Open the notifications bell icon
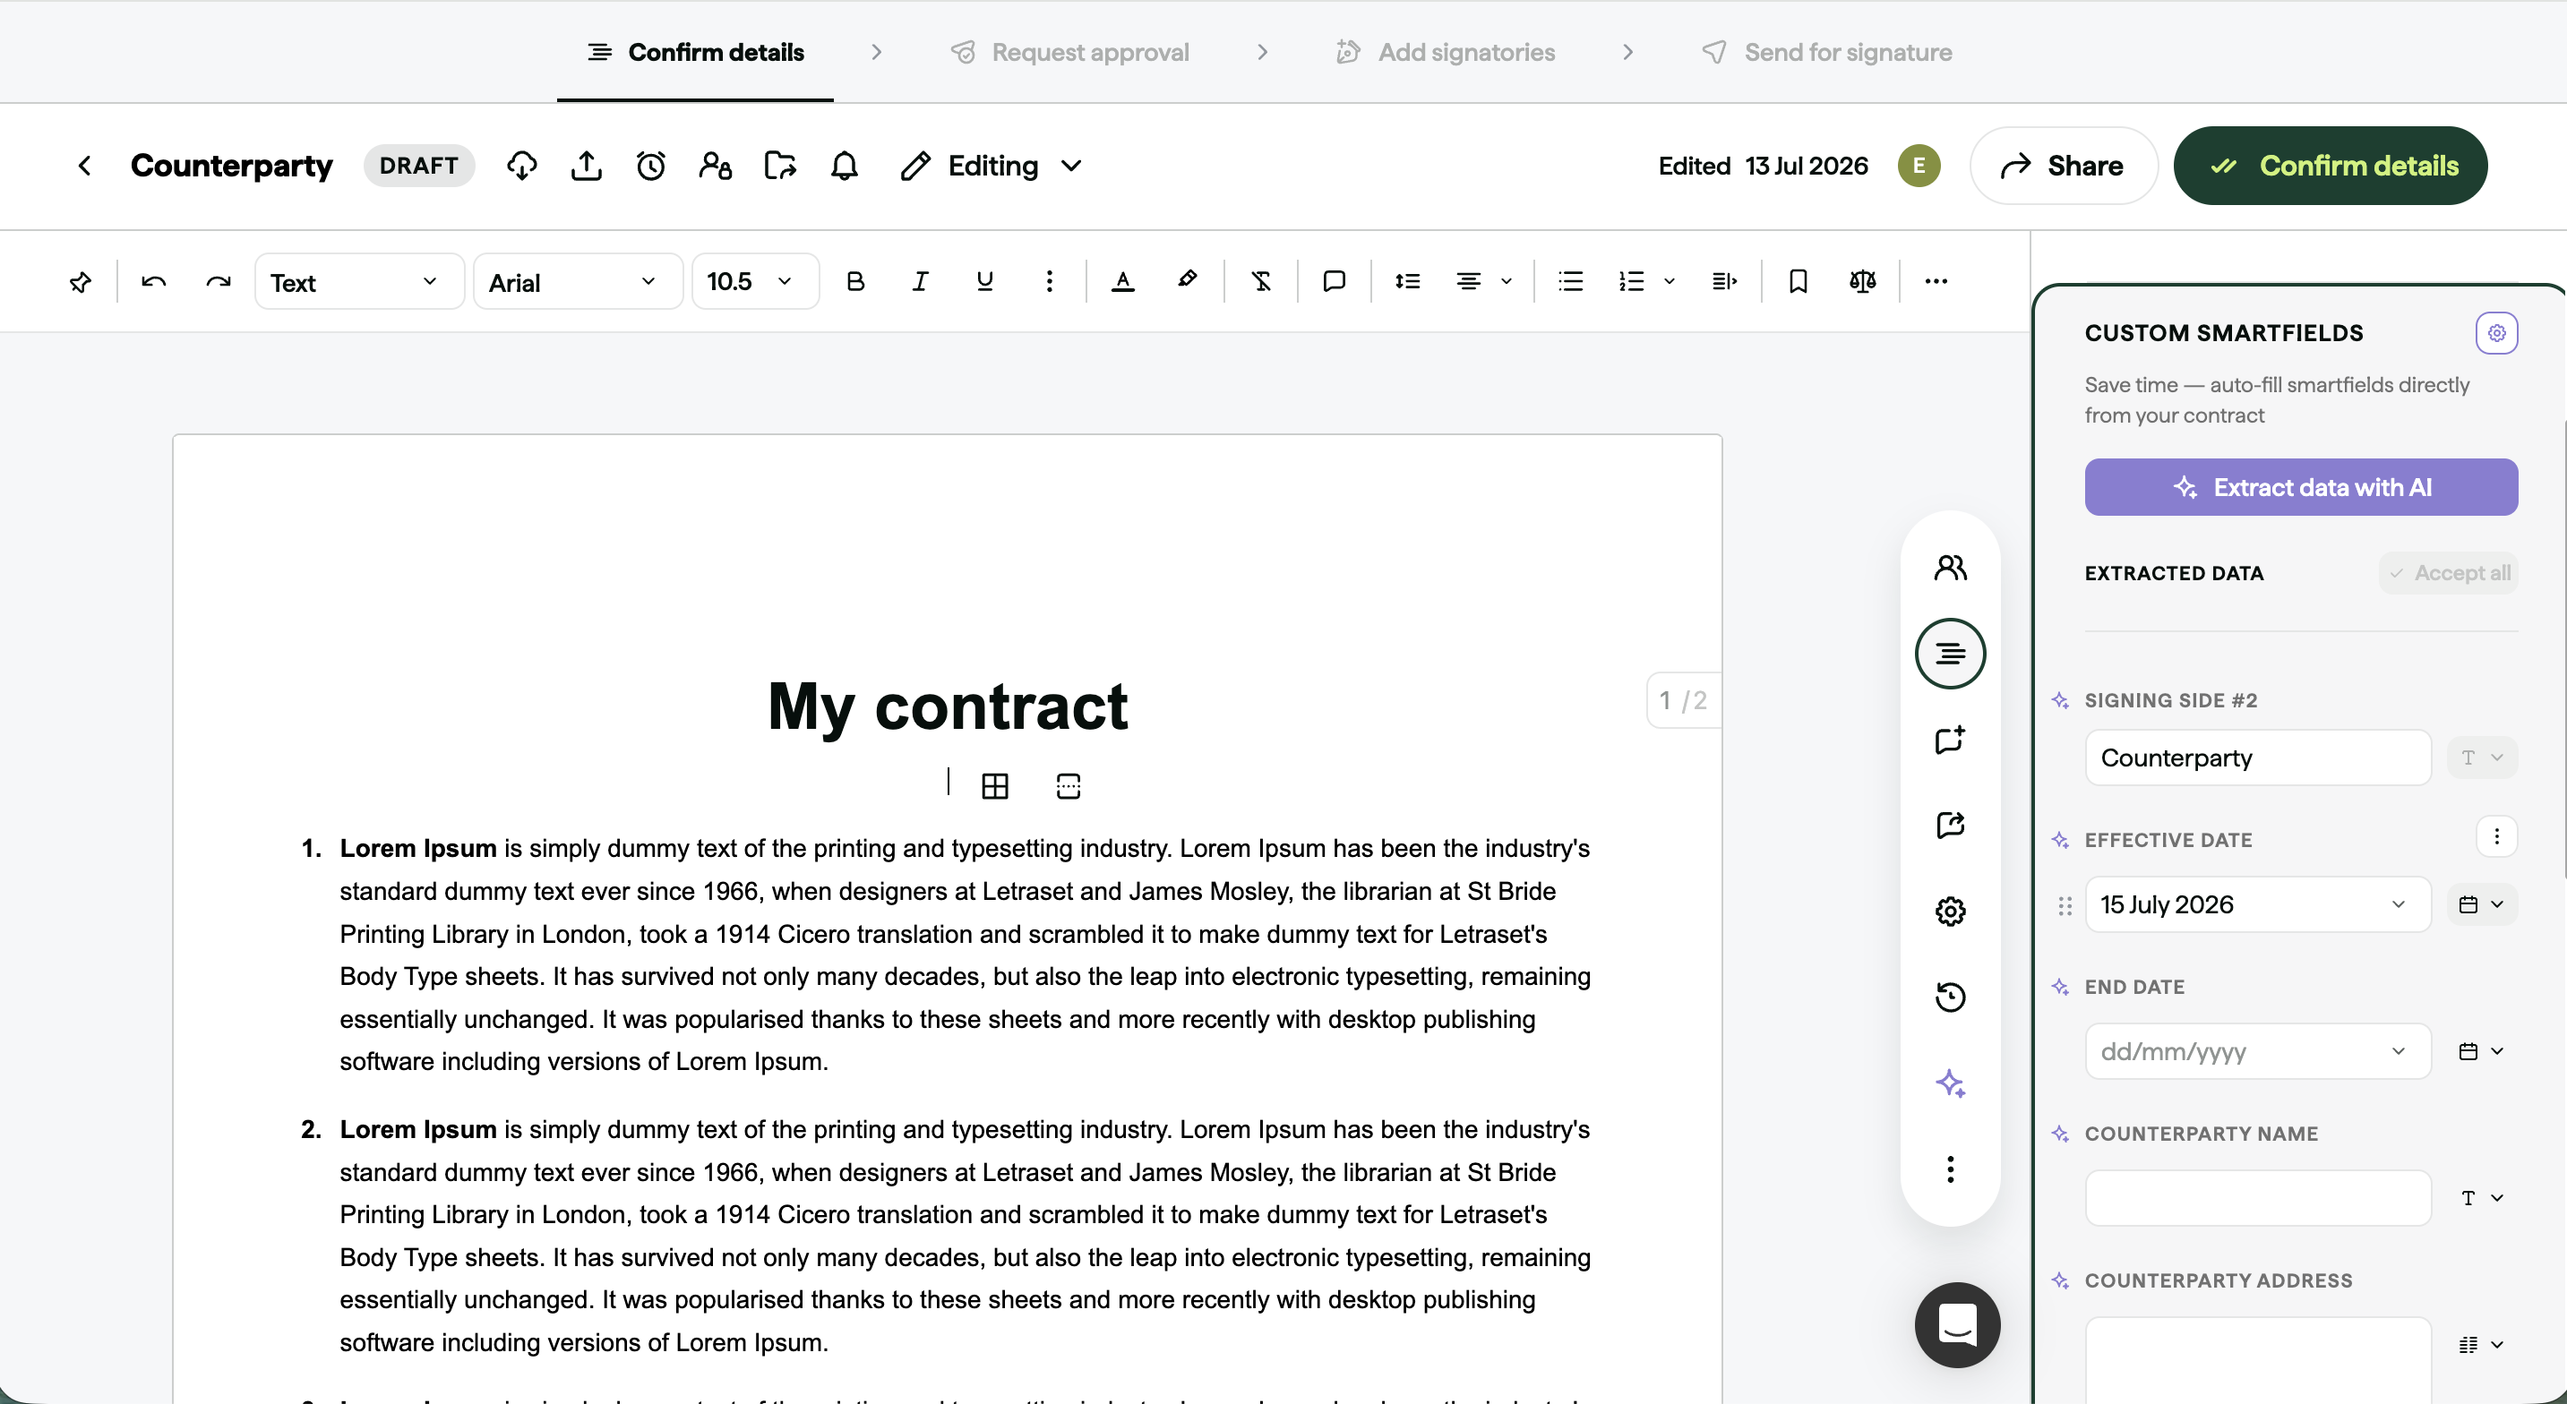The height and width of the screenshot is (1404, 2567). (x=844, y=166)
